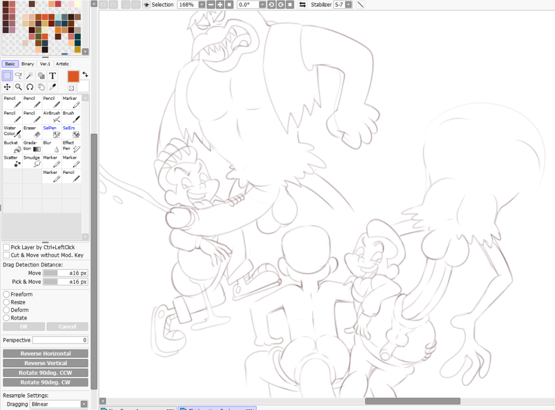Select the rectangular Selection tool
This screenshot has width=555, height=410.
click(x=8, y=76)
